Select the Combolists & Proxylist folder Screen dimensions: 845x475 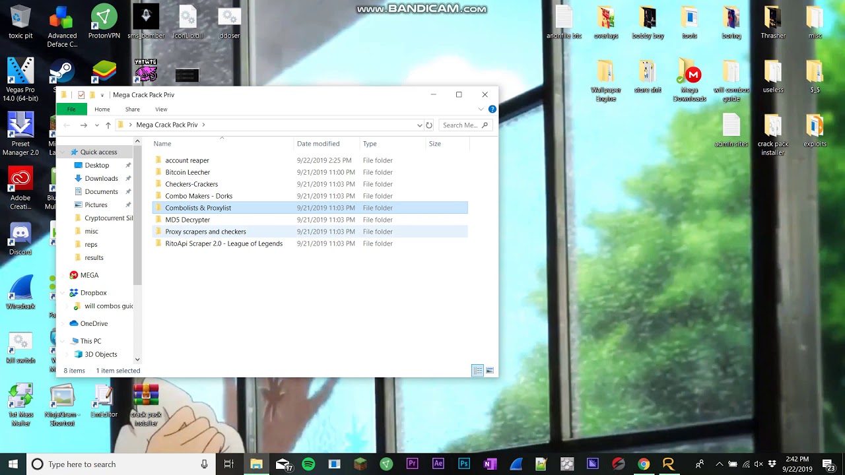point(310,208)
